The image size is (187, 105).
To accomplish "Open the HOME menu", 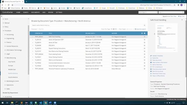I will tap(18, 12).
